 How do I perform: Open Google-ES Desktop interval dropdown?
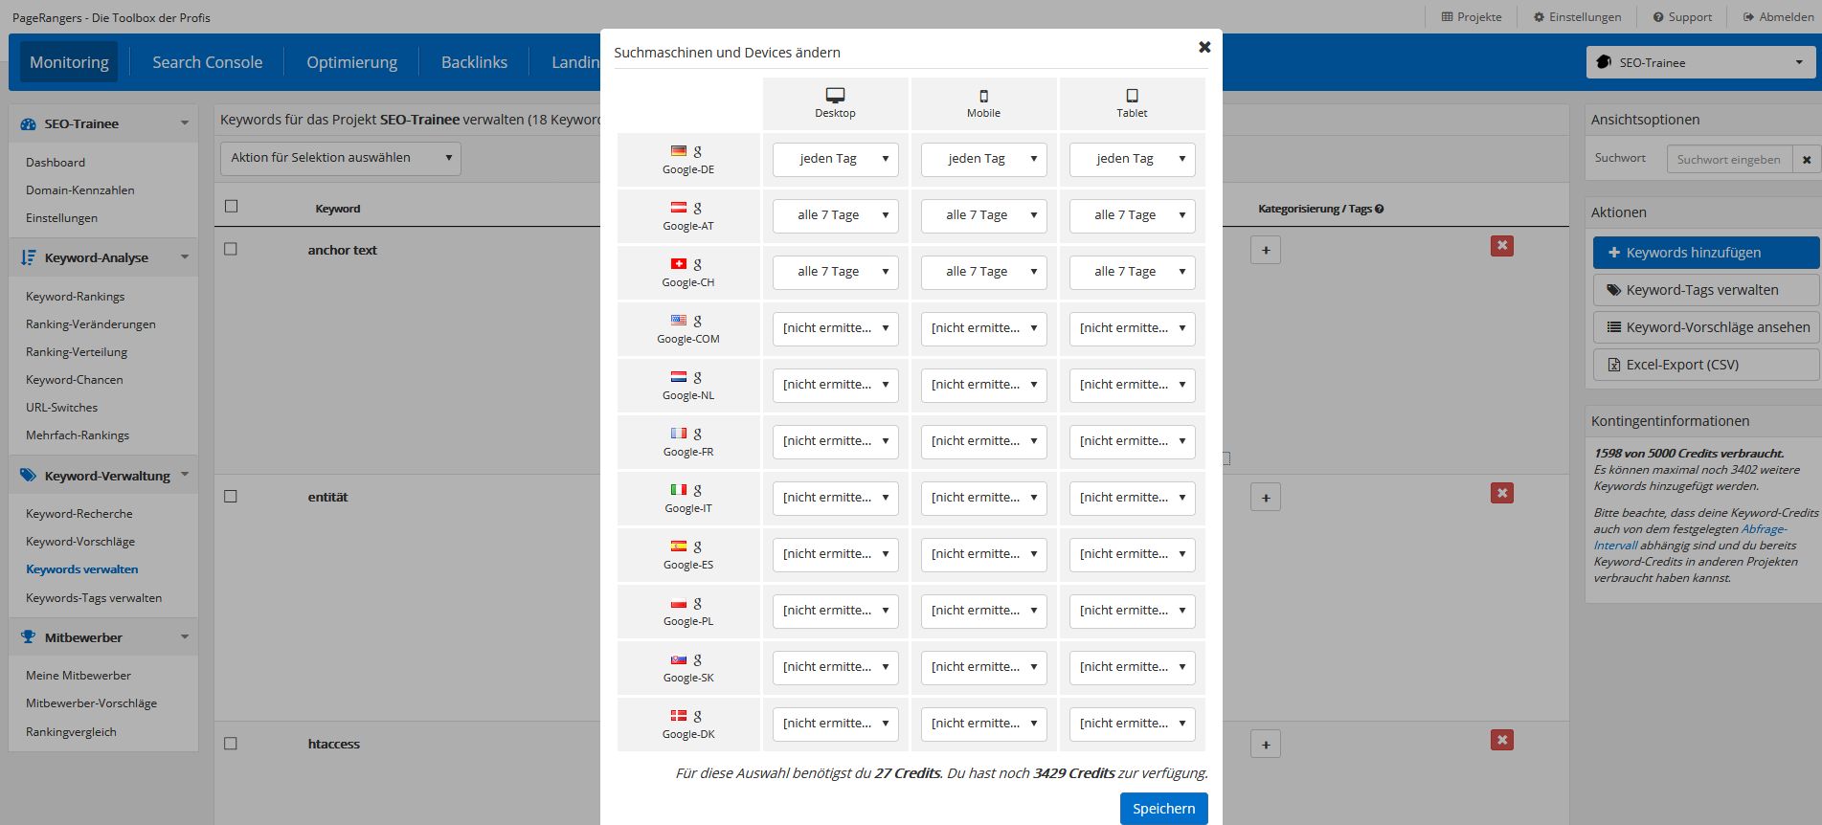click(835, 554)
